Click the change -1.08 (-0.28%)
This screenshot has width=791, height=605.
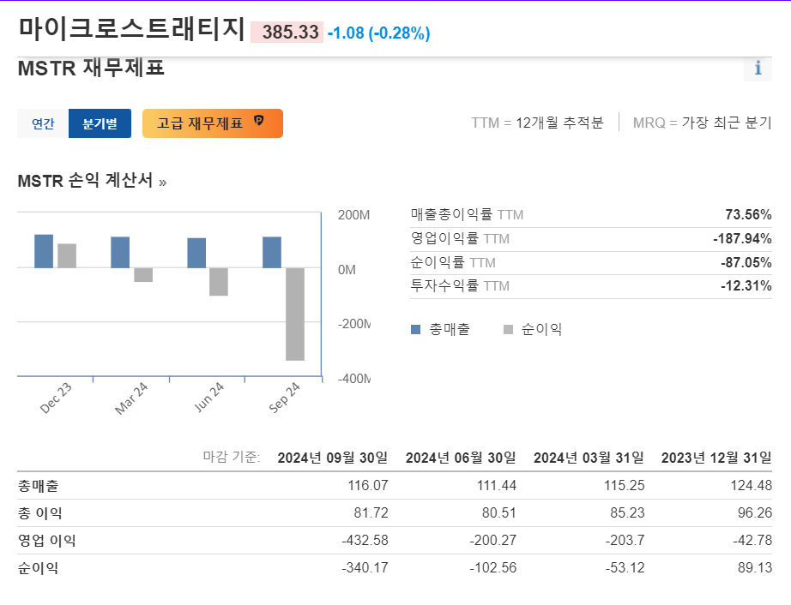coord(379,33)
